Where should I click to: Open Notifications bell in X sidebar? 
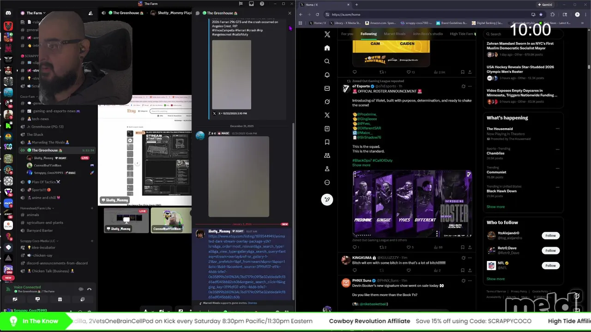click(327, 75)
